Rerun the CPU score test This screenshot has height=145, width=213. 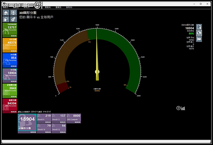(14, 51)
